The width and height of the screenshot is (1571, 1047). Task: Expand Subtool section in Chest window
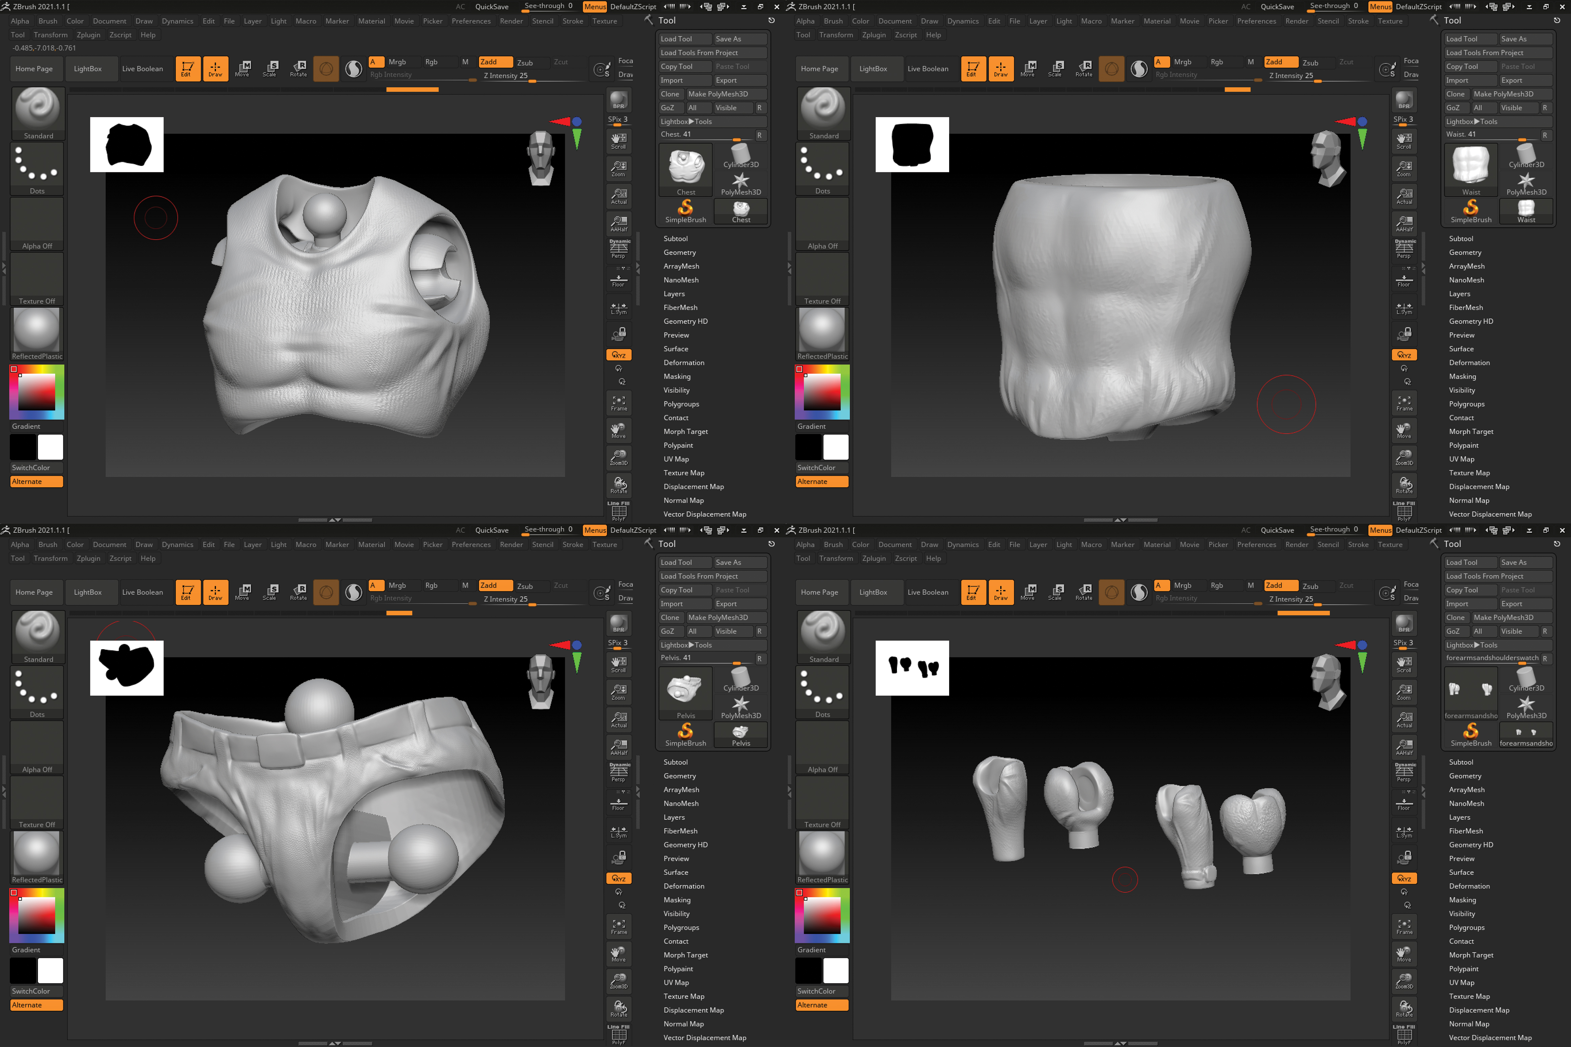(675, 238)
